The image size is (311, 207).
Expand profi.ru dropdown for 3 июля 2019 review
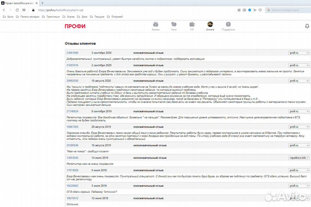coord(299,186)
